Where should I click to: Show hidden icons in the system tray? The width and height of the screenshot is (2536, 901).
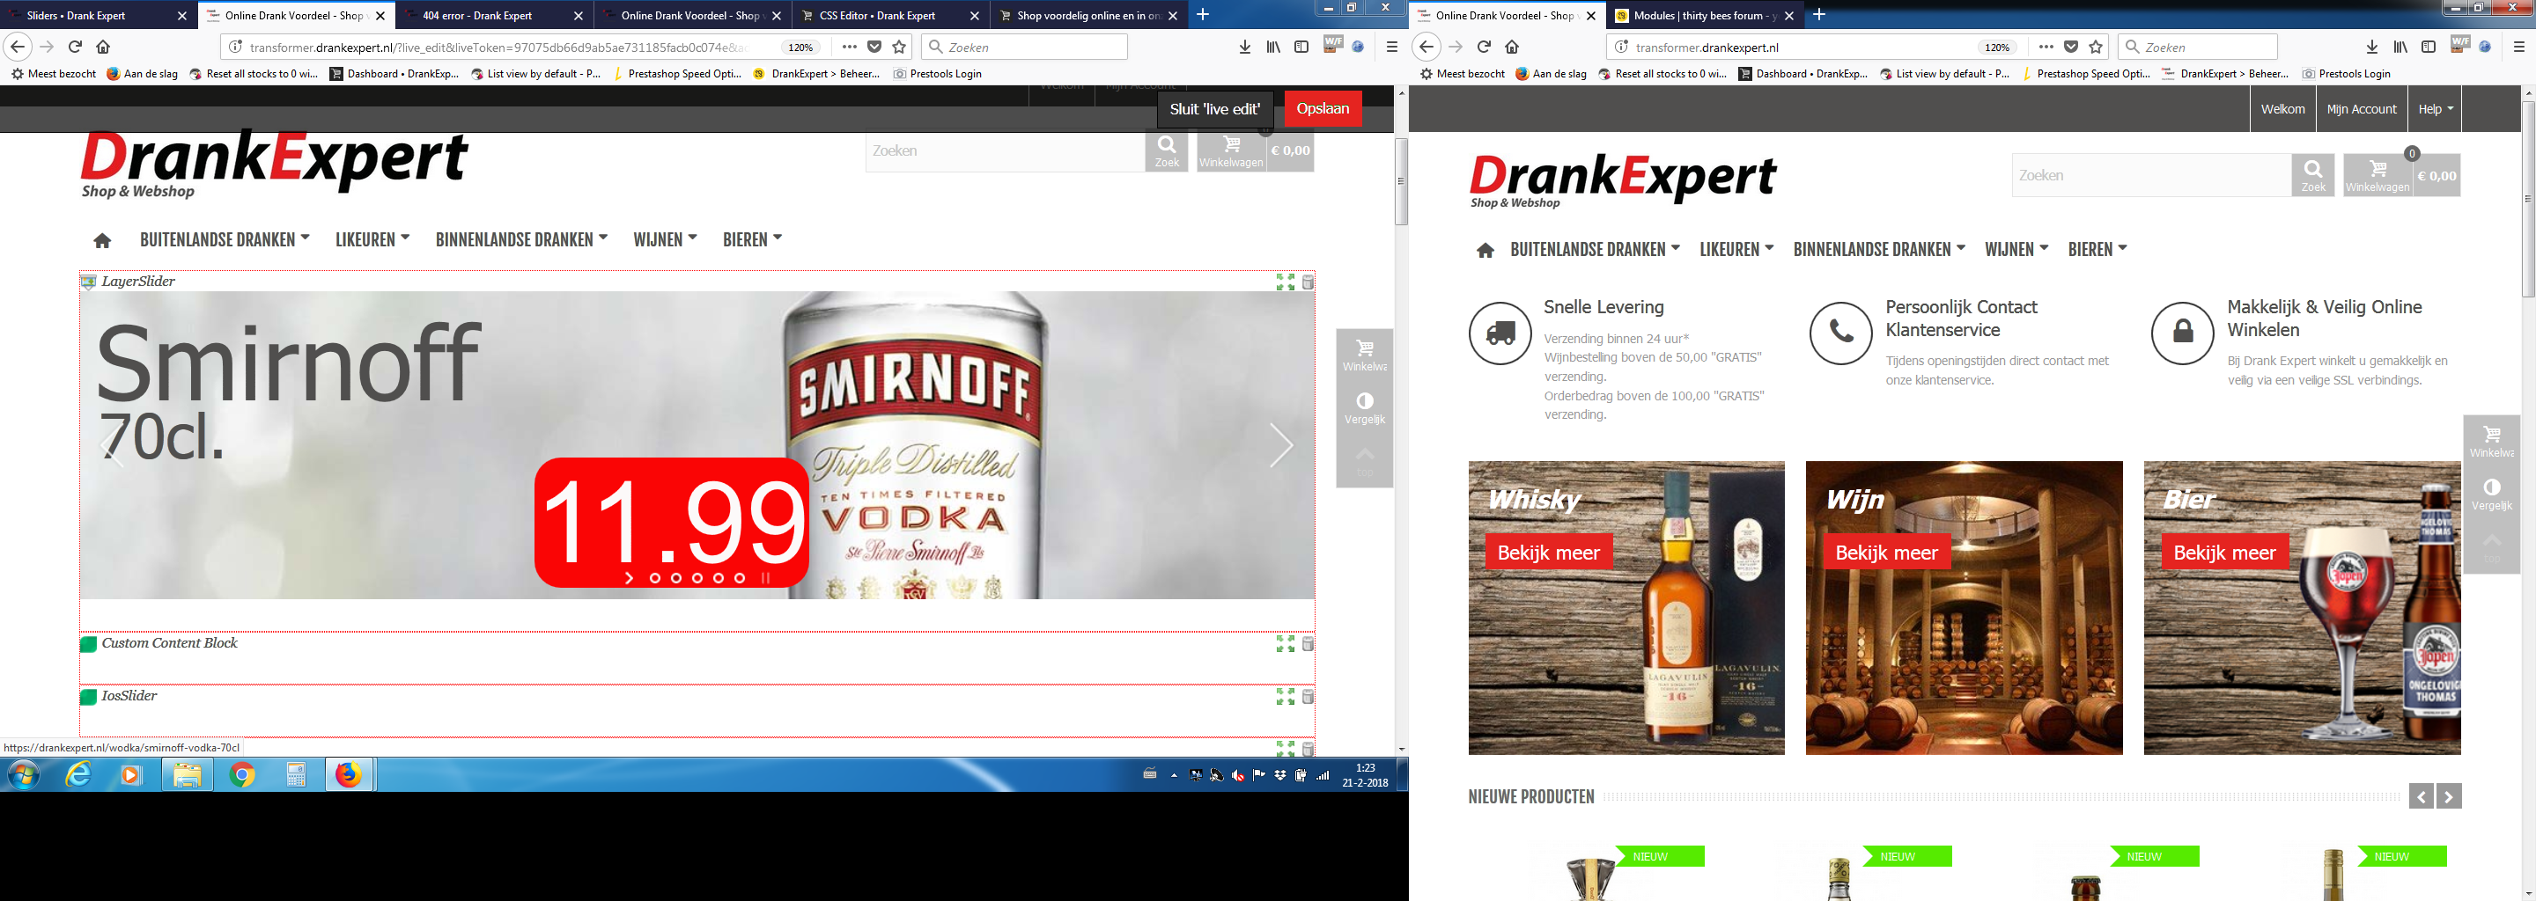coord(1174,775)
